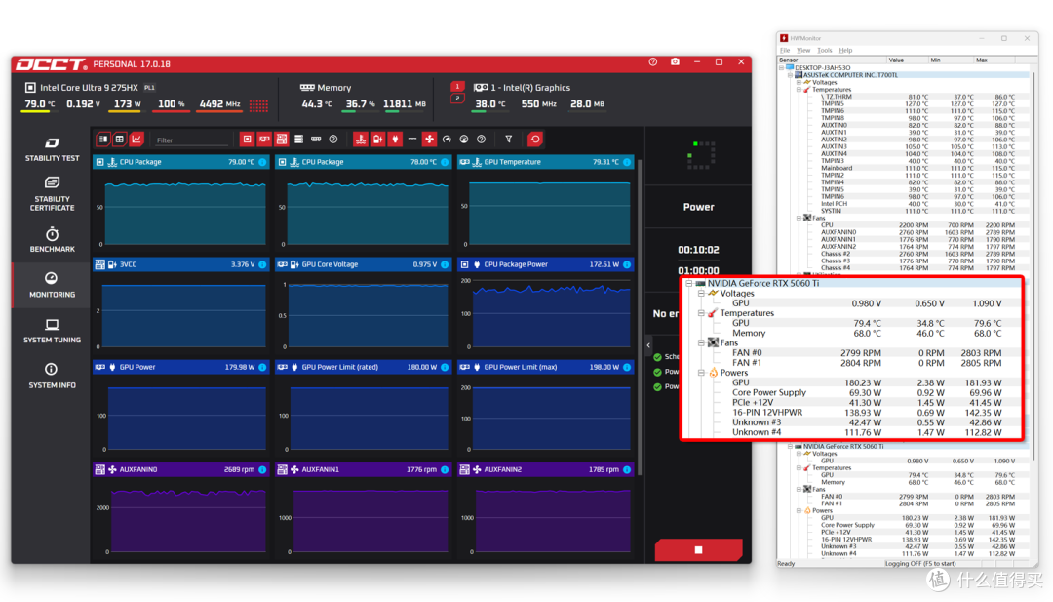This screenshot has height=602, width=1053.
Task: Toggle the motherboard sensor source filter
Action: [282, 140]
